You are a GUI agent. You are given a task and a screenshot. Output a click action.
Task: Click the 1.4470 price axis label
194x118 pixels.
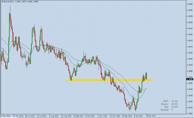pyautogui.click(x=190, y=47)
